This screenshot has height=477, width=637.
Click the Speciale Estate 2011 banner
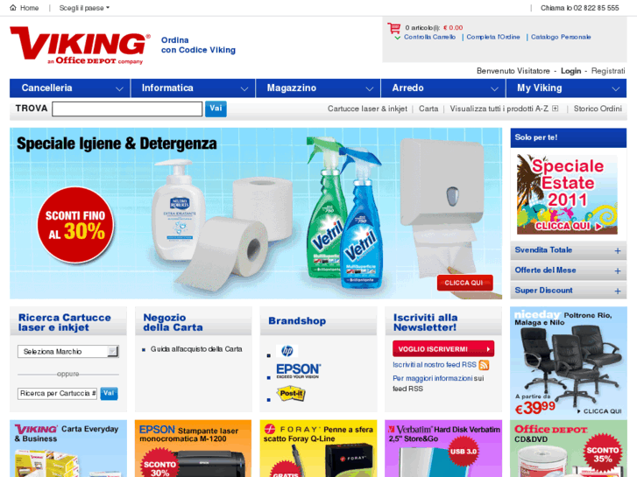pyautogui.click(x=567, y=194)
